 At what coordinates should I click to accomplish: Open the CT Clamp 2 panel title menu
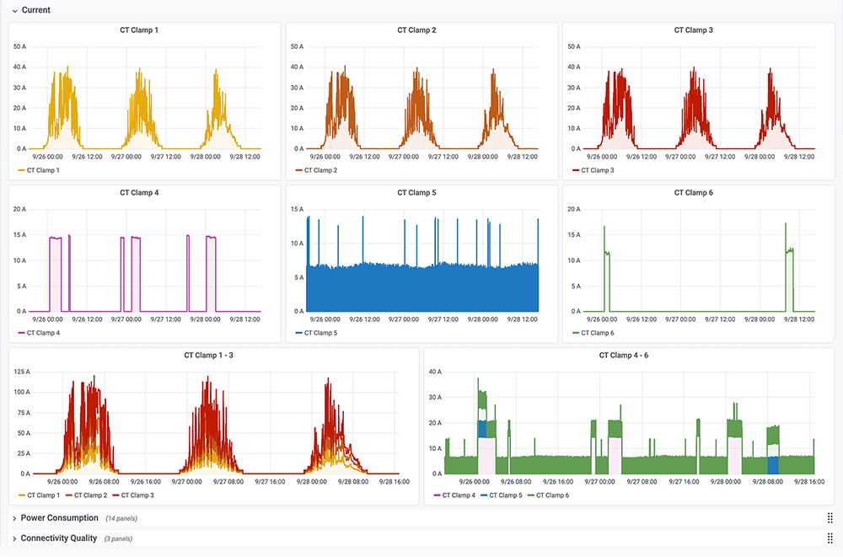[416, 30]
